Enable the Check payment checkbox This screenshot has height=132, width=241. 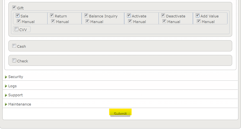[x=14, y=60]
